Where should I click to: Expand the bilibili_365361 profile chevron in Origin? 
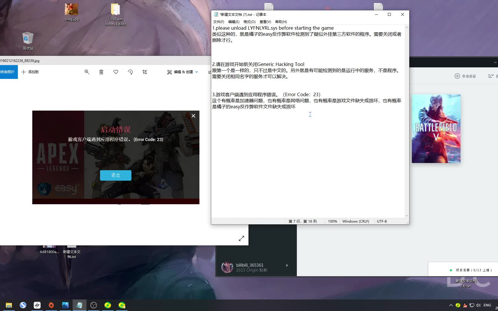[287, 266]
